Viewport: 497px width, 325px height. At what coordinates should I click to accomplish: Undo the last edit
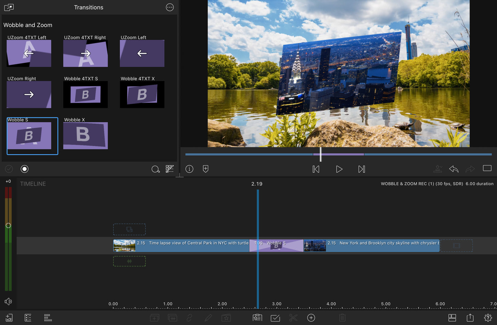(453, 169)
